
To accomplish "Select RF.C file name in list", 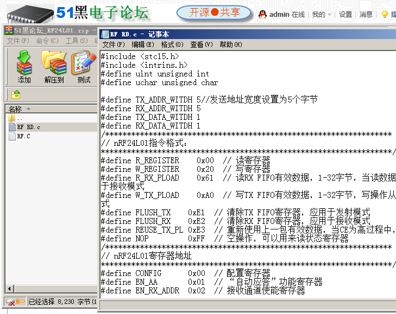I will (x=23, y=137).
